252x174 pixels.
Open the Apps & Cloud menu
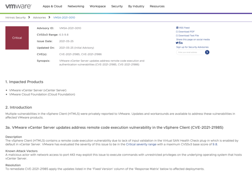52,6
